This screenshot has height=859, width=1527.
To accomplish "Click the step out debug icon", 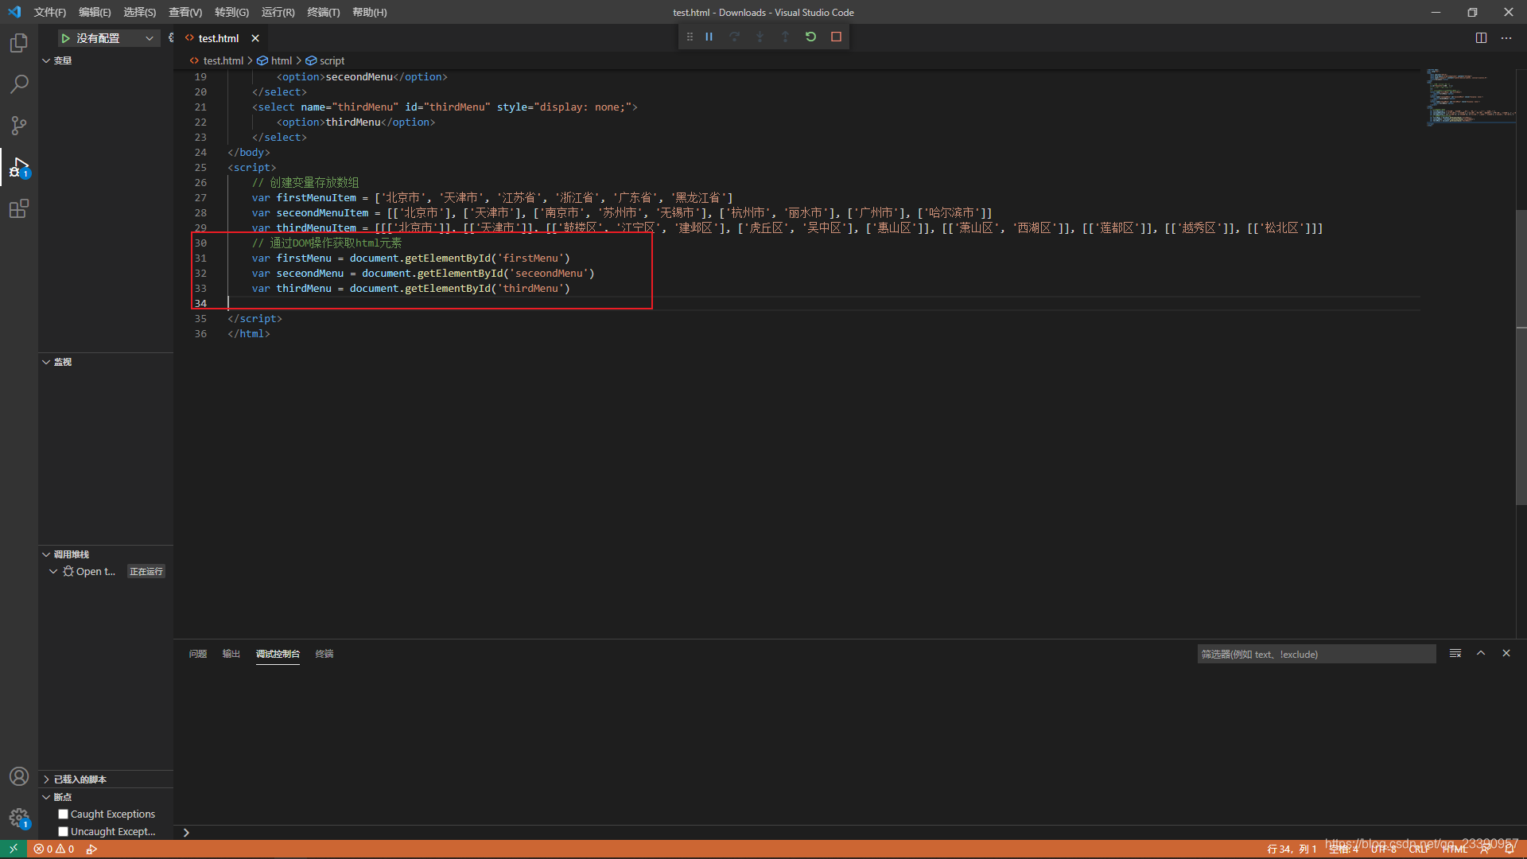I will pyautogui.click(x=786, y=37).
